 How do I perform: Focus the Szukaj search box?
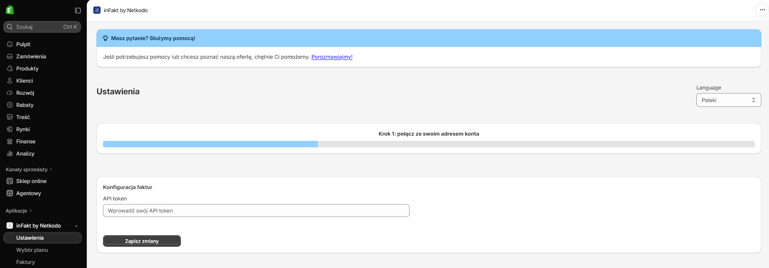tap(42, 27)
